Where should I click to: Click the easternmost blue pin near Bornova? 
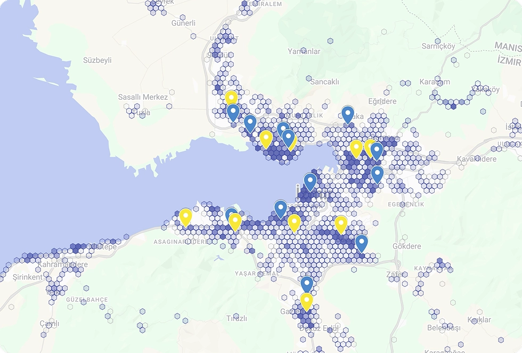coord(377,174)
